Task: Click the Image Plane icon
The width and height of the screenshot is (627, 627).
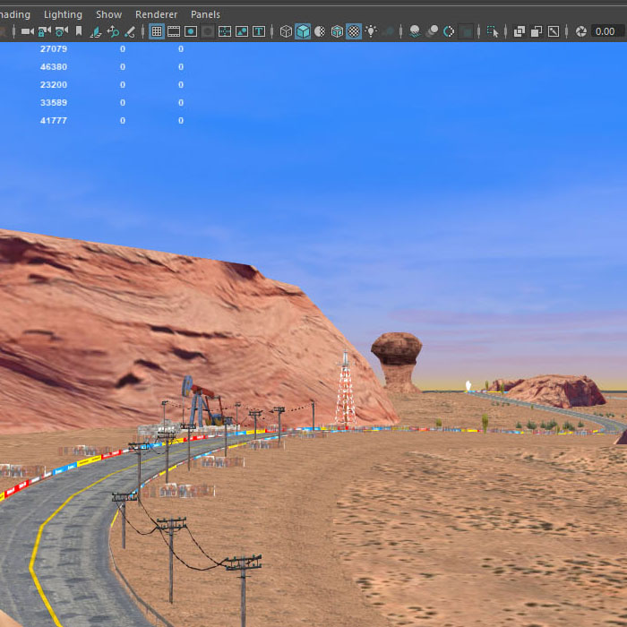Action: click(x=96, y=31)
